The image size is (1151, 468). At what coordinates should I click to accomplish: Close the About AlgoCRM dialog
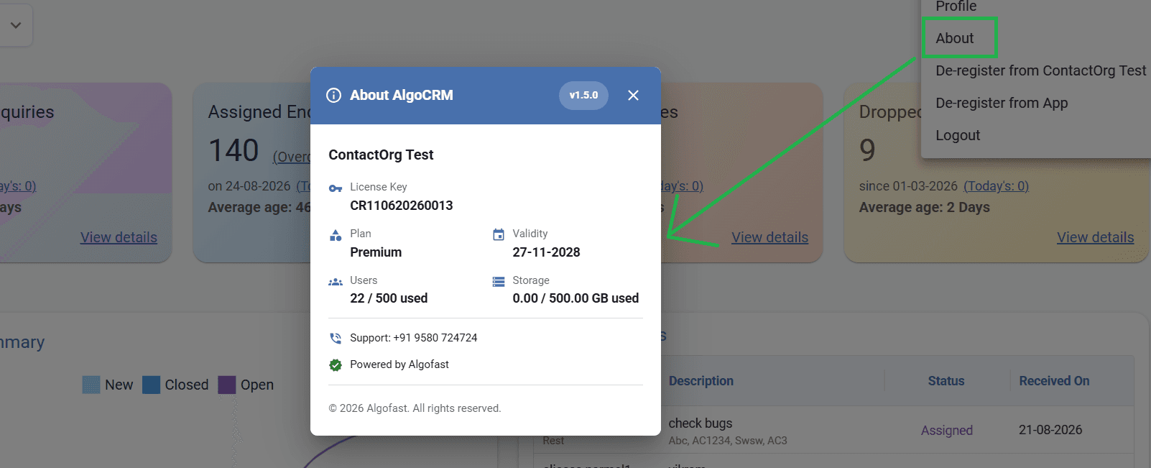(x=633, y=96)
